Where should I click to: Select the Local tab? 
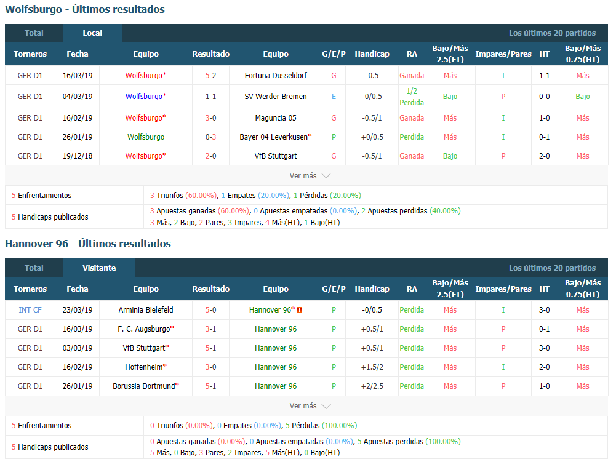92,33
